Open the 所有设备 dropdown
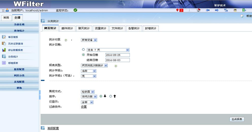This screenshot has height=132, width=252. 89,40
